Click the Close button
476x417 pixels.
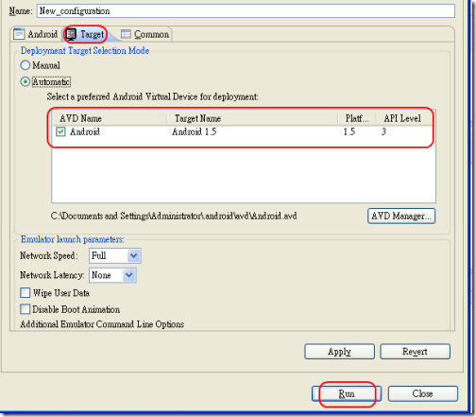pos(423,393)
